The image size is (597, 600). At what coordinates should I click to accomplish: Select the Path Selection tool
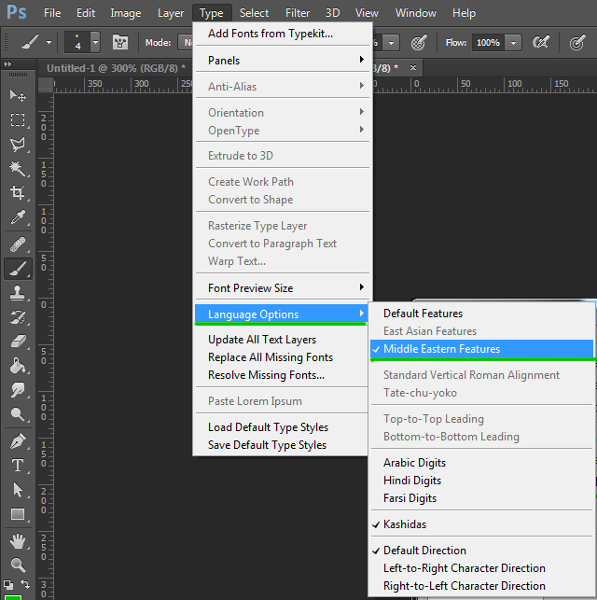click(x=18, y=490)
